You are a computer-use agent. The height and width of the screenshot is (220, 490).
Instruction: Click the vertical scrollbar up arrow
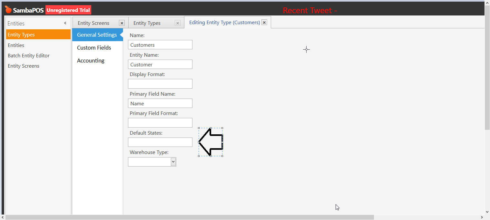(487, 4)
